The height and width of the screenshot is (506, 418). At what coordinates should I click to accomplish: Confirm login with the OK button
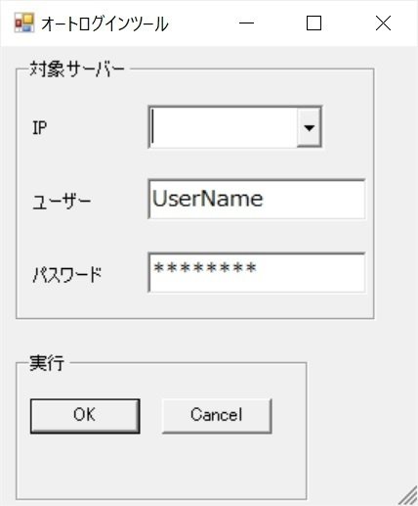85,416
